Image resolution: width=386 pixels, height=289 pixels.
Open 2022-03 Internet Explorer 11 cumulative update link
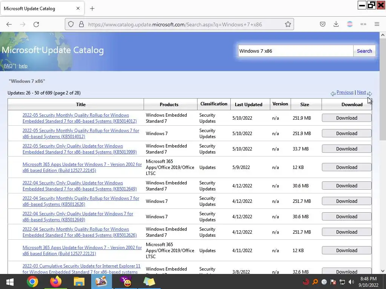[81, 269]
